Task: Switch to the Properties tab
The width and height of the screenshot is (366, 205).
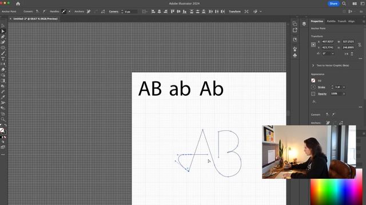Action: 317,21
